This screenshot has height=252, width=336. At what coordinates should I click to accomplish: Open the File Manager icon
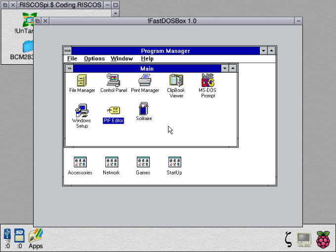(x=82, y=84)
